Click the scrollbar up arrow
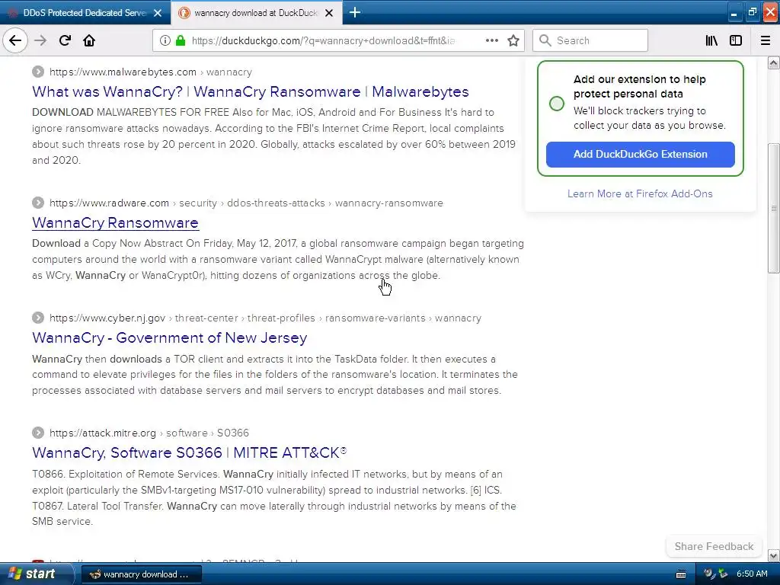Screen dimensions: 780x585 point(773,62)
